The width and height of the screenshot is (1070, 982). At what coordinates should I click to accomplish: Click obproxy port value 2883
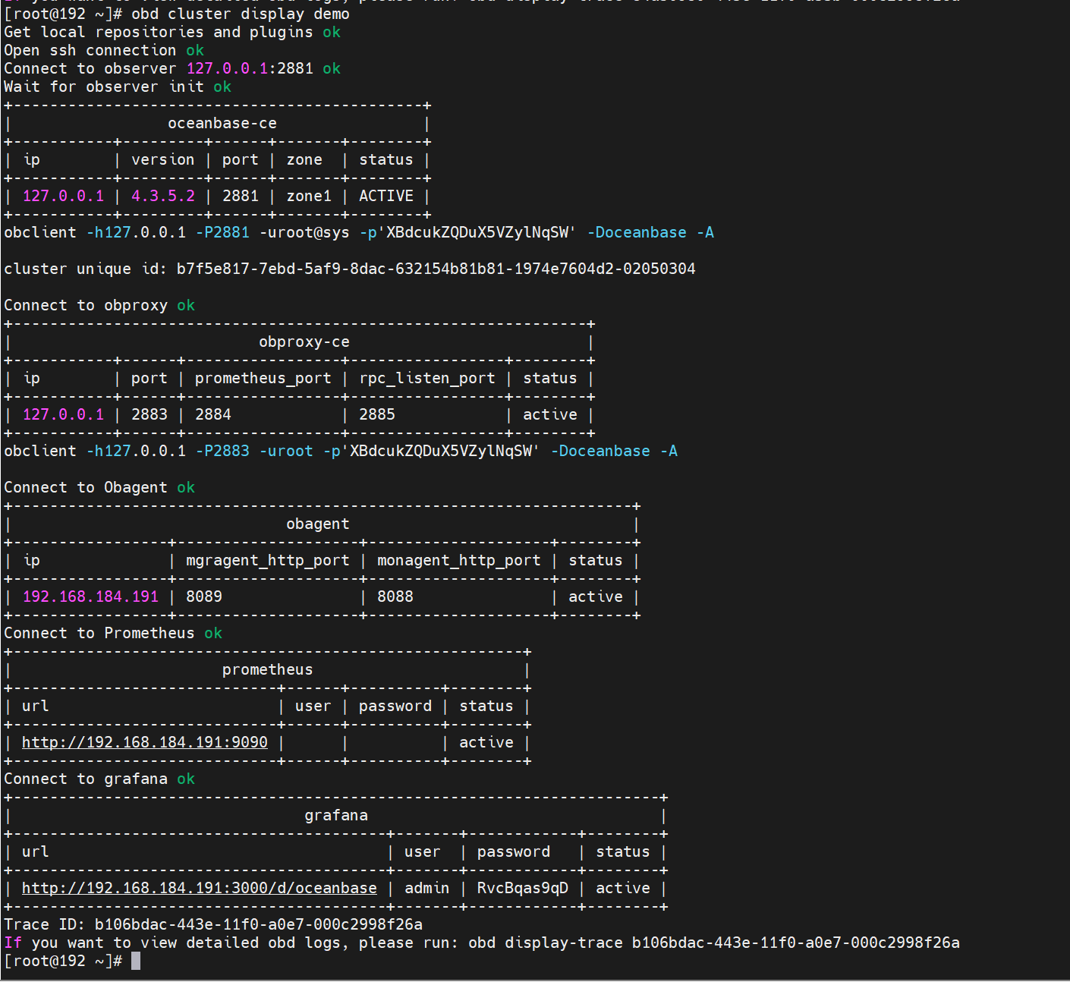pos(149,414)
